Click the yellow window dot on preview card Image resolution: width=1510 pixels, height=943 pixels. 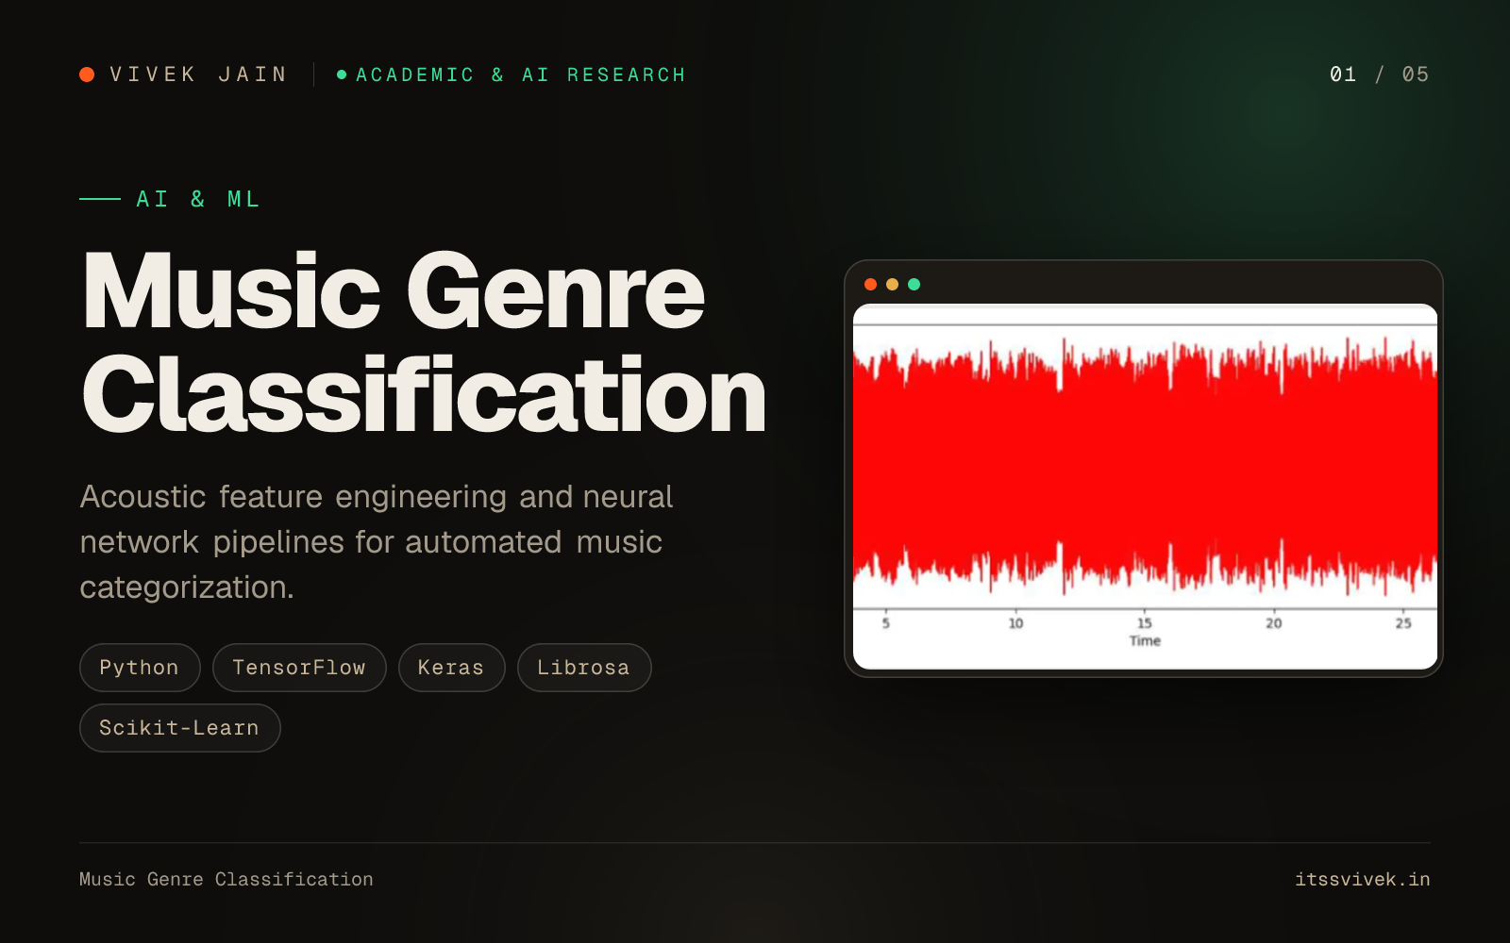pos(892,284)
